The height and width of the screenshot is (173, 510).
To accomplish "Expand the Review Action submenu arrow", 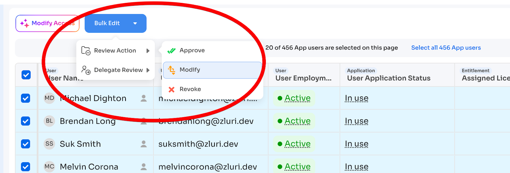I will click(148, 51).
